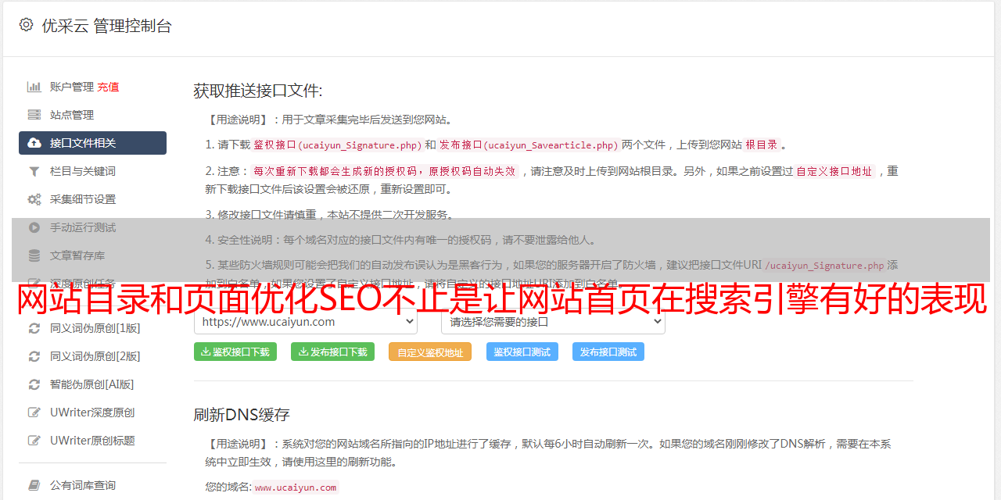Click the 鉴权接口(ucaiyun_Signature.php) code text

point(338,145)
